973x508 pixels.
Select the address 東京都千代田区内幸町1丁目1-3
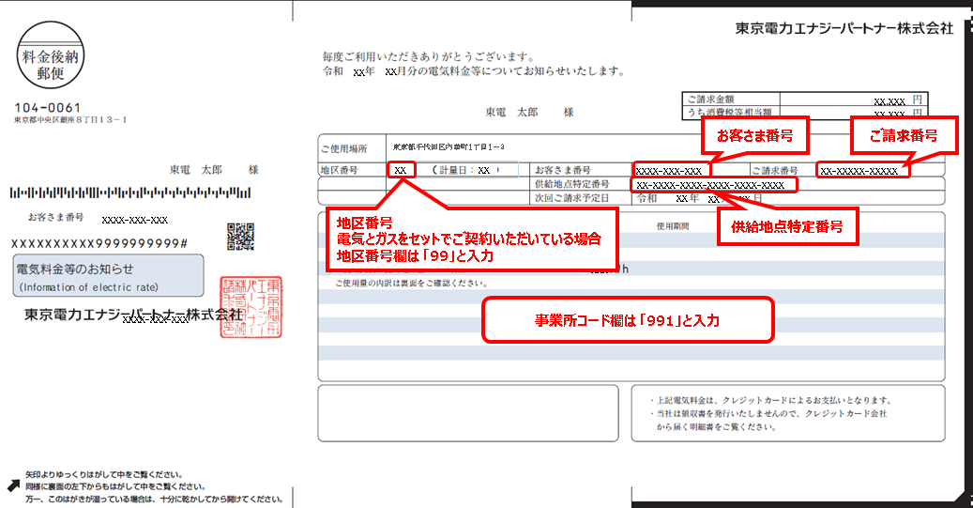tap(448, 147)
